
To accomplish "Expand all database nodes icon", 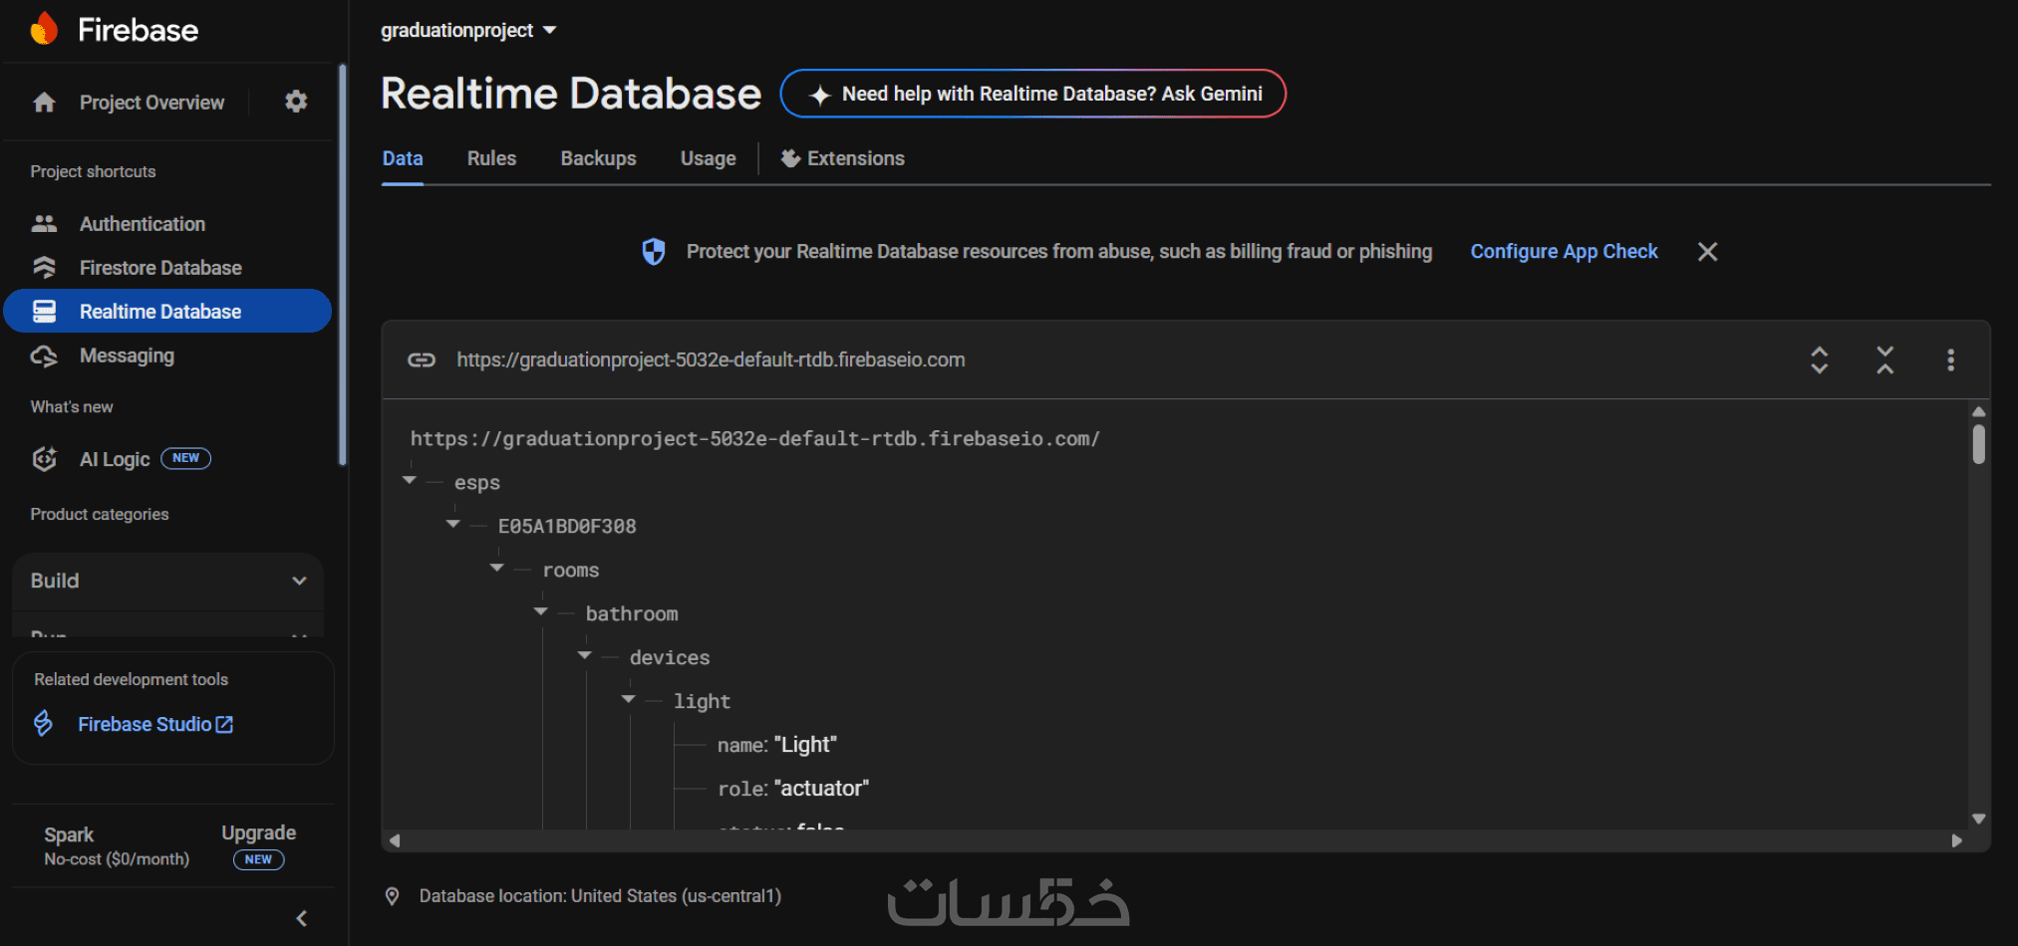I will point(1819,359).
